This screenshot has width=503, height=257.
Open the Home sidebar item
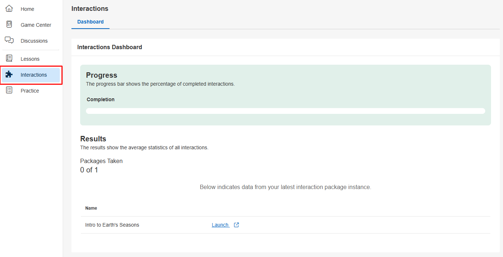point(27,9)
